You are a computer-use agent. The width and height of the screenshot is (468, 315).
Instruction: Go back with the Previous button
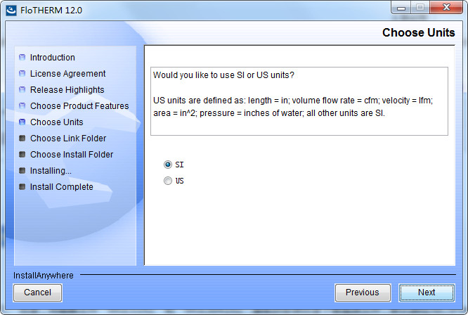[x=362, y=292]
